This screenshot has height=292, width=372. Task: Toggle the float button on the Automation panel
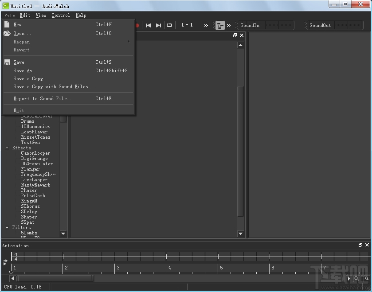pyautogui.click(x=360, y=245)
